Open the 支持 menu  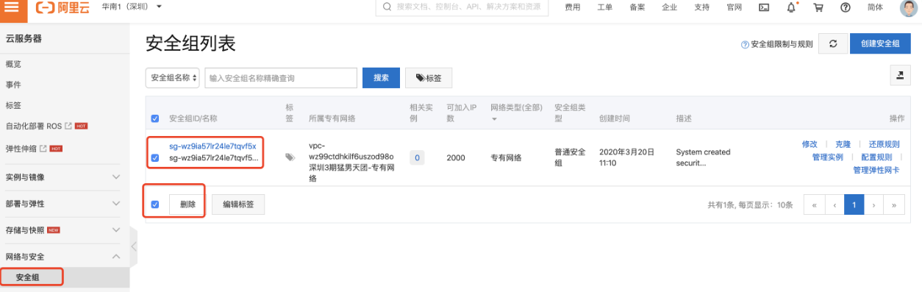[701, 7]
